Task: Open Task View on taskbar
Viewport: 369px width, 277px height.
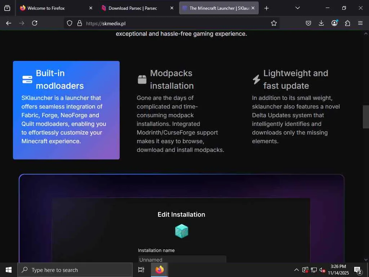Action: click(x=141, y=270)
